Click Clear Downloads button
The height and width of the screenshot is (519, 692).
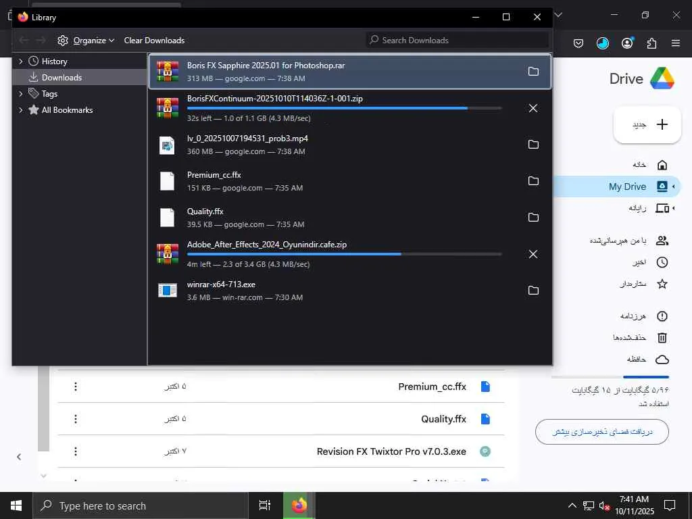pos(154,40)
